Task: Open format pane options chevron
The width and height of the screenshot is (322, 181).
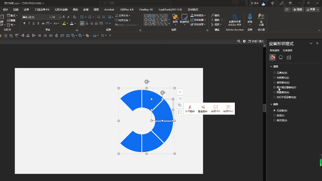Action: click(x=311, y=43)
